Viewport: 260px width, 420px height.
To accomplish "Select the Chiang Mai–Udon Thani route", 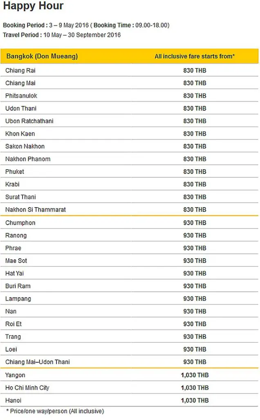I will (x=37, y=362).
